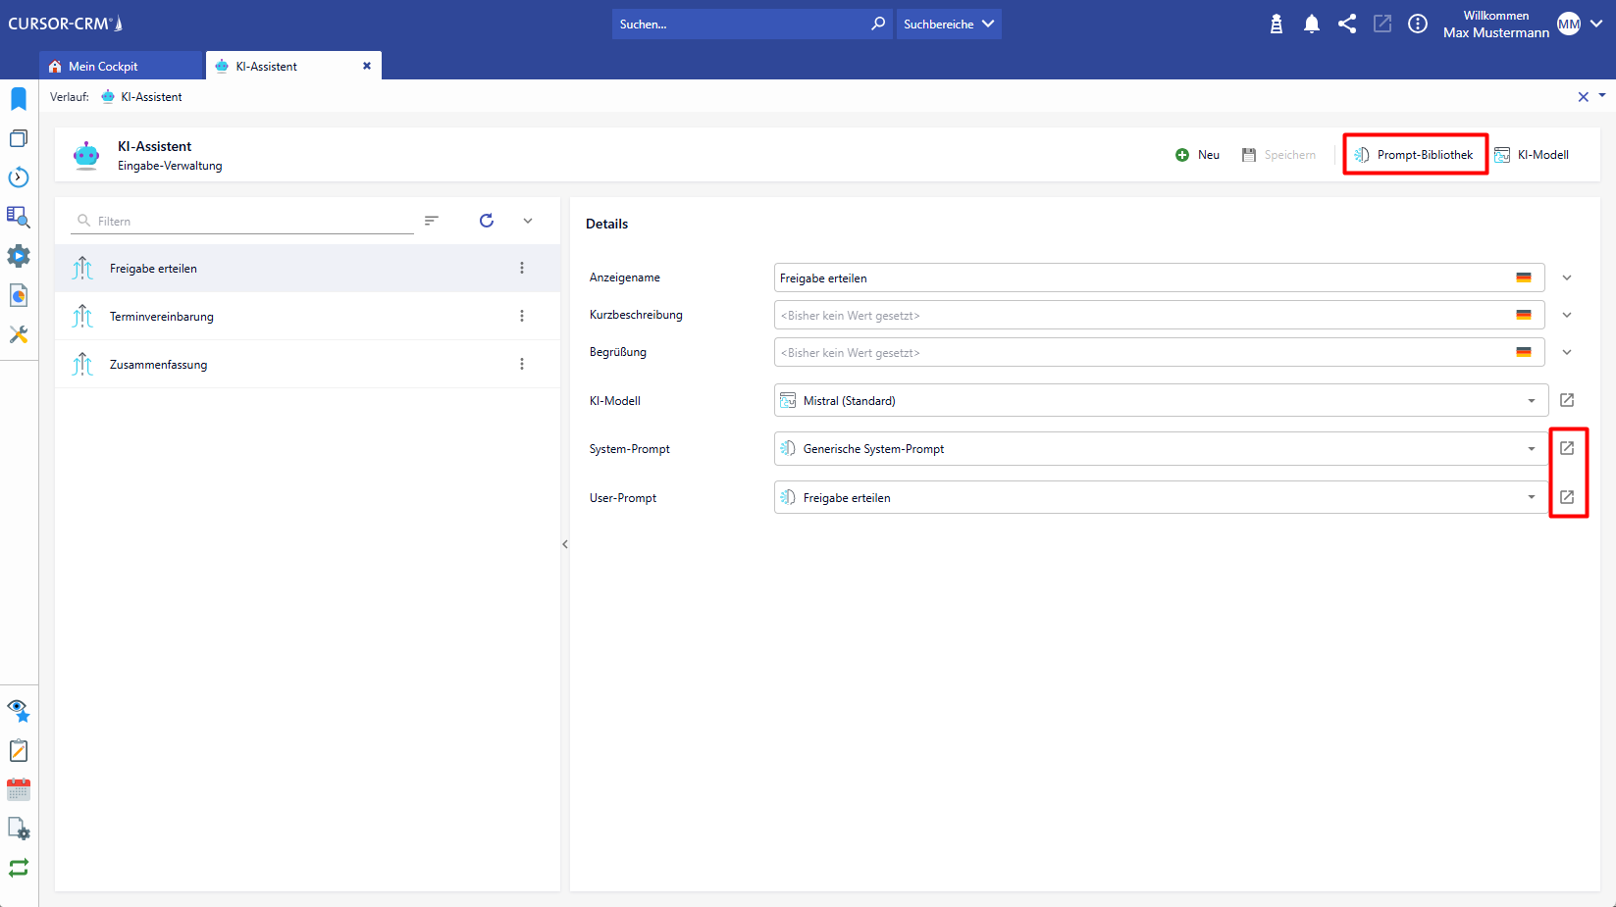
Task: Open KI-Modell record link icon
Action: 1567,400
